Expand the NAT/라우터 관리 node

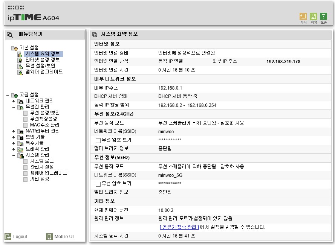[14, 131]
